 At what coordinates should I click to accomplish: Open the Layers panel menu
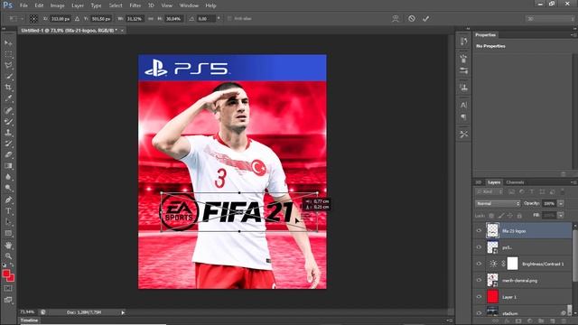click(x=573, y=182)
